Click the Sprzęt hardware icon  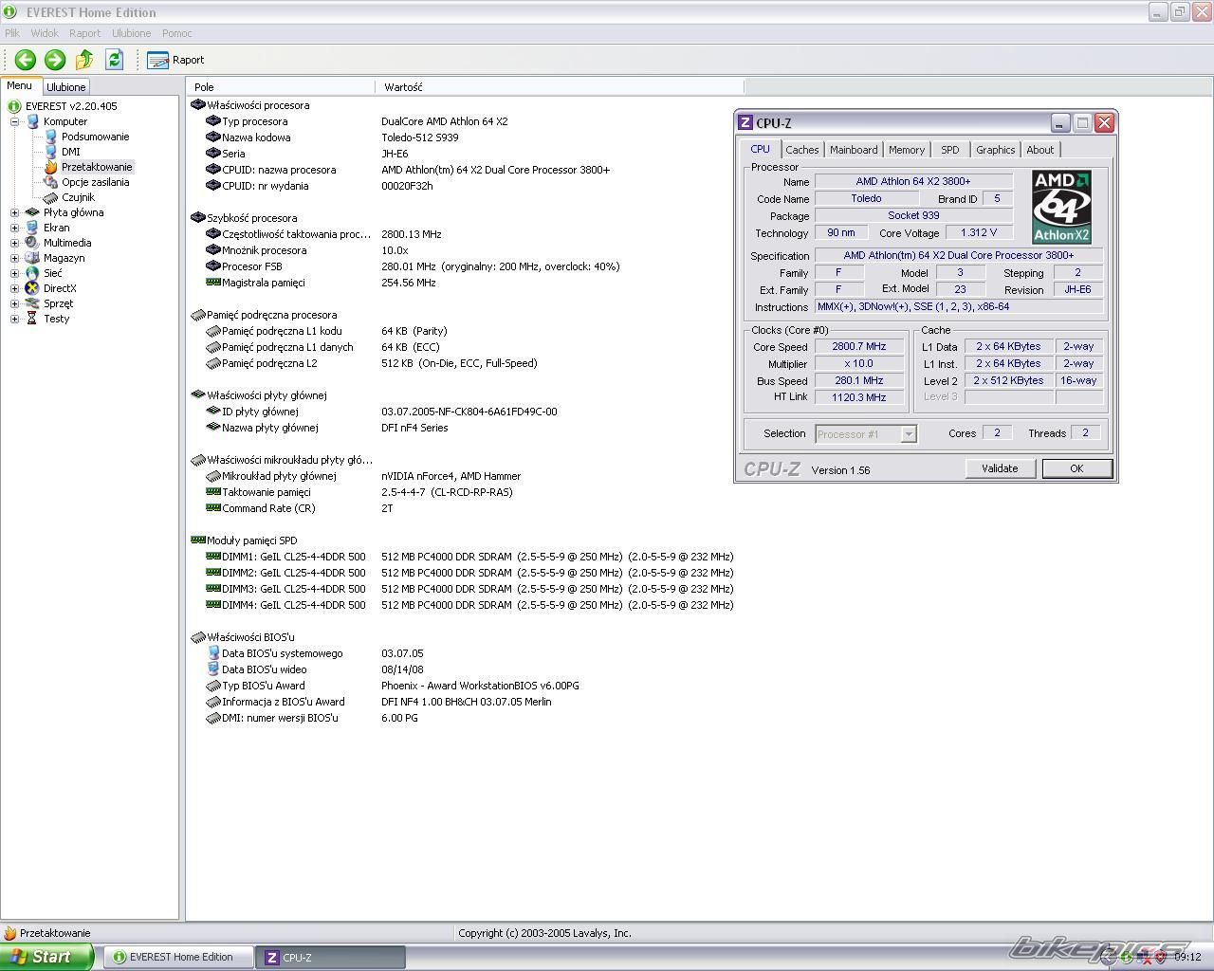pos(33,303)
